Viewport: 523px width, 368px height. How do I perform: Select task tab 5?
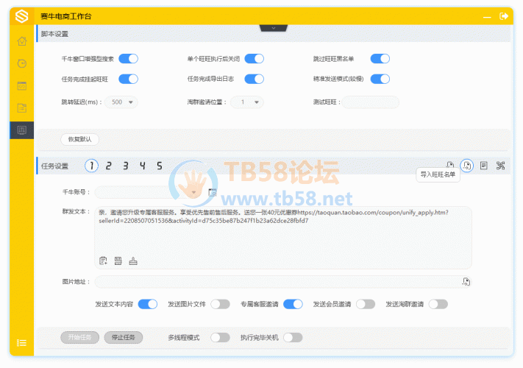[160, 166]
